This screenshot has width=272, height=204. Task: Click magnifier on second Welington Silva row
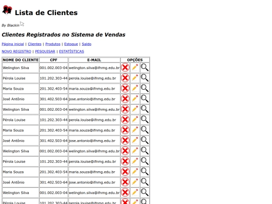tap(145, 109)
